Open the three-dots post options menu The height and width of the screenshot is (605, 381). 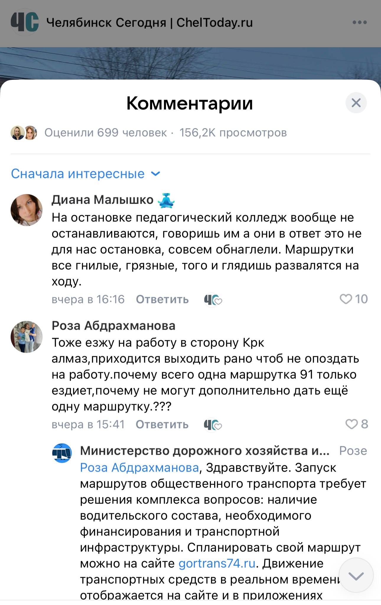pyautogui.click(x=359, y=22)
